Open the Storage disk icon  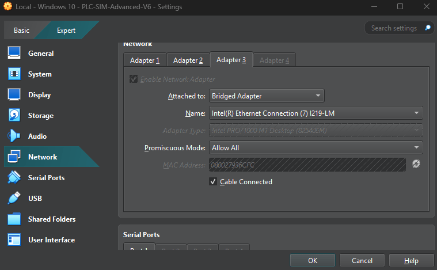[x=14, y=116]
